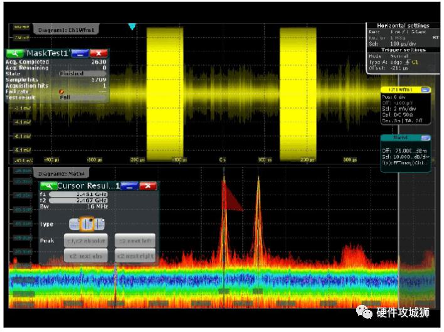Image resolution: width=444 pixels, height=332 pixels.
Task: Minimize the MaskTest1 result box
Action: point(80,53)
